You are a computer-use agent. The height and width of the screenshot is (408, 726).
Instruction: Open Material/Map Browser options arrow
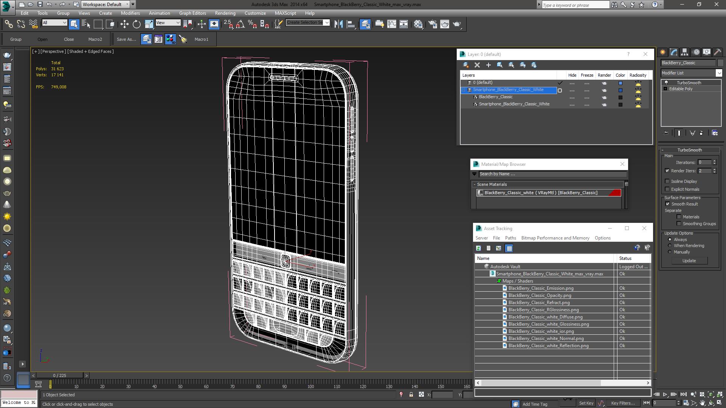474,174
